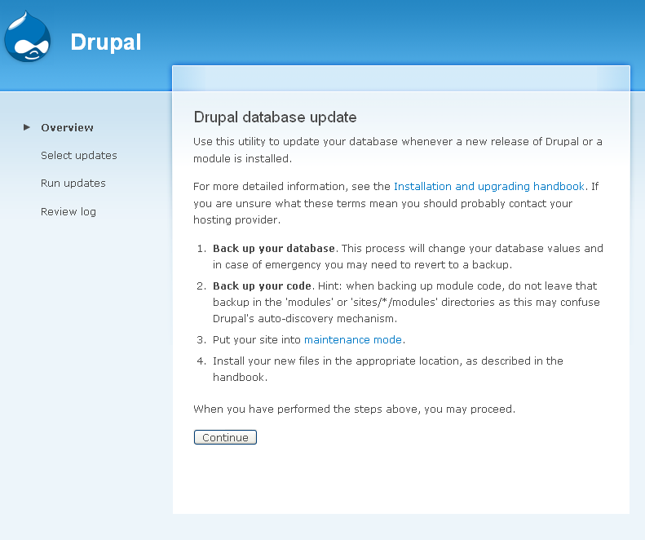This screenshot has height=540, width=645.
Task: Click the 'For more detailed information' sentence
Action: click(x=395, y=203)
